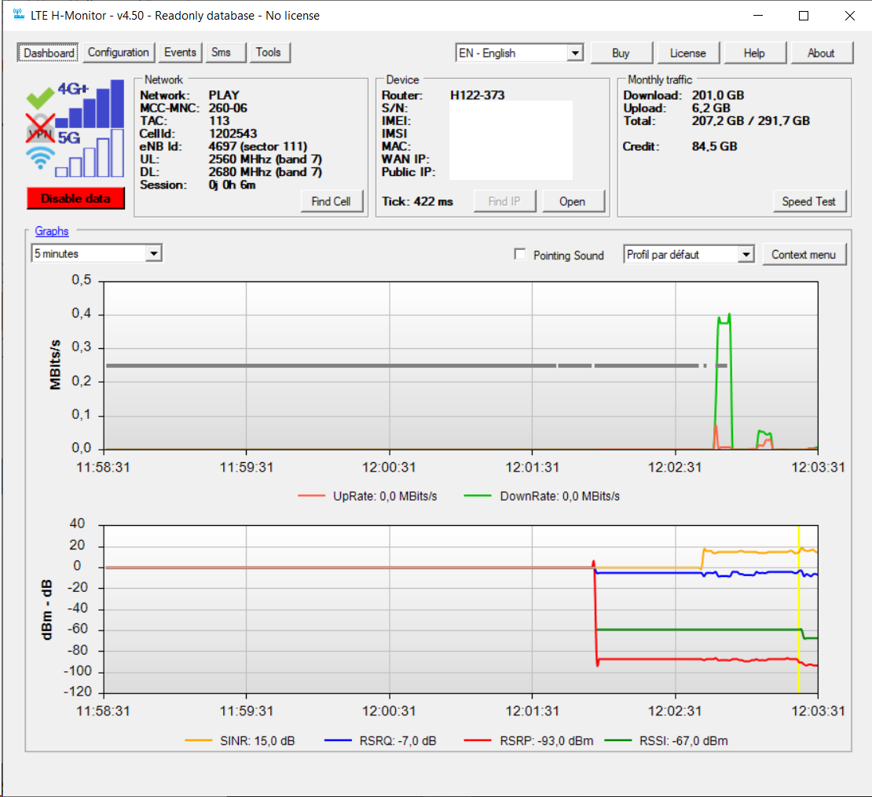Click the 'RSSI: -67,0 dBm' legend label
This screenshot has width=872, height=797.
[x=684, y=740]
